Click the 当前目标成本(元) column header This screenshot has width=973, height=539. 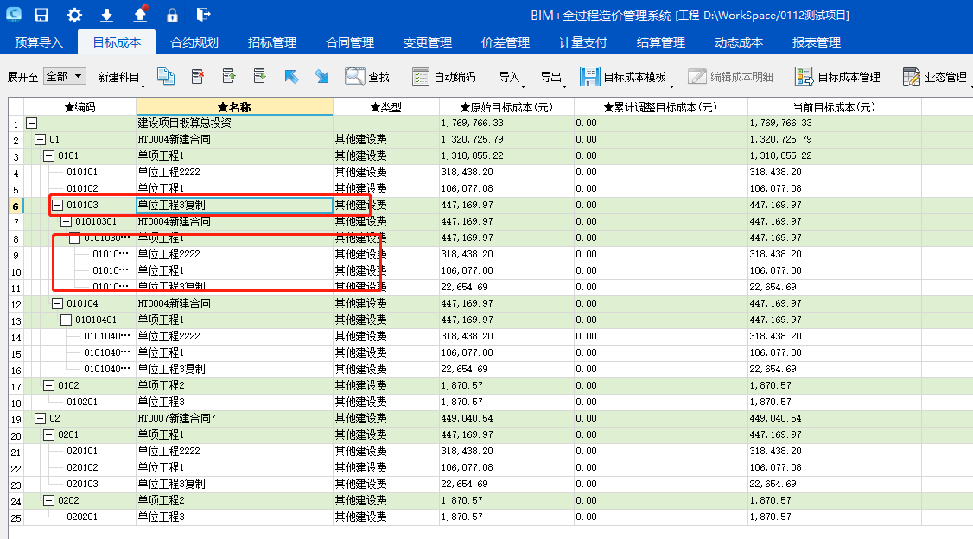click(834, 107)
